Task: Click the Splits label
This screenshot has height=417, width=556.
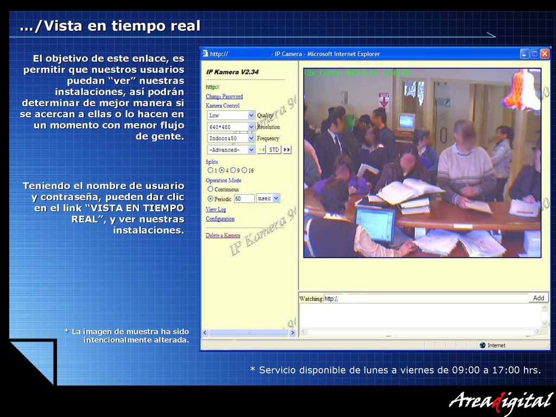Action: (x=212, y=162)
